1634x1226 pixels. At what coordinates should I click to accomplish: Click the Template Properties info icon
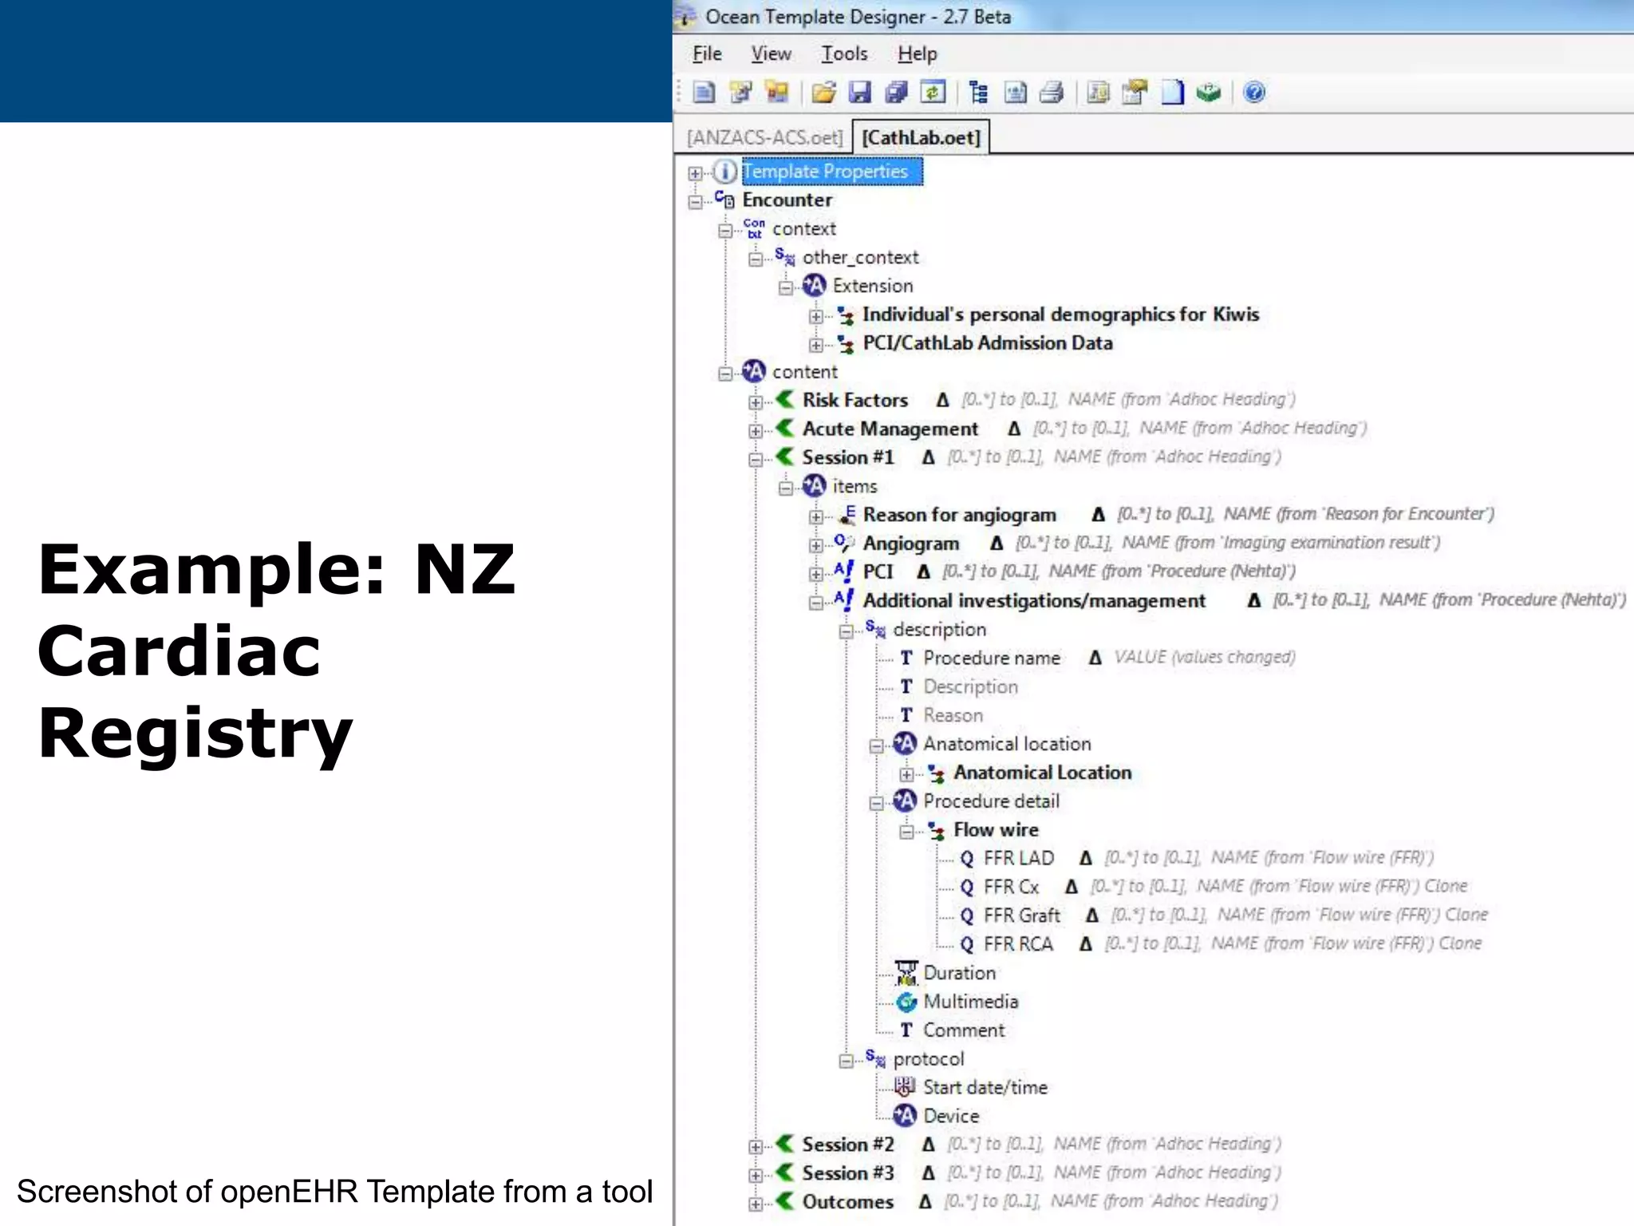click(724, 172)
